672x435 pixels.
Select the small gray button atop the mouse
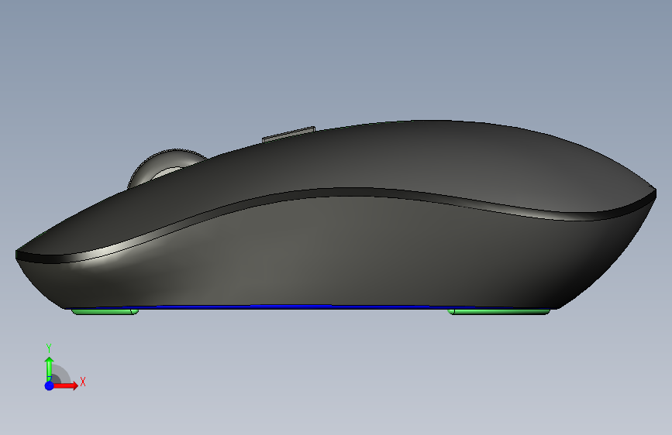point(288,134)
